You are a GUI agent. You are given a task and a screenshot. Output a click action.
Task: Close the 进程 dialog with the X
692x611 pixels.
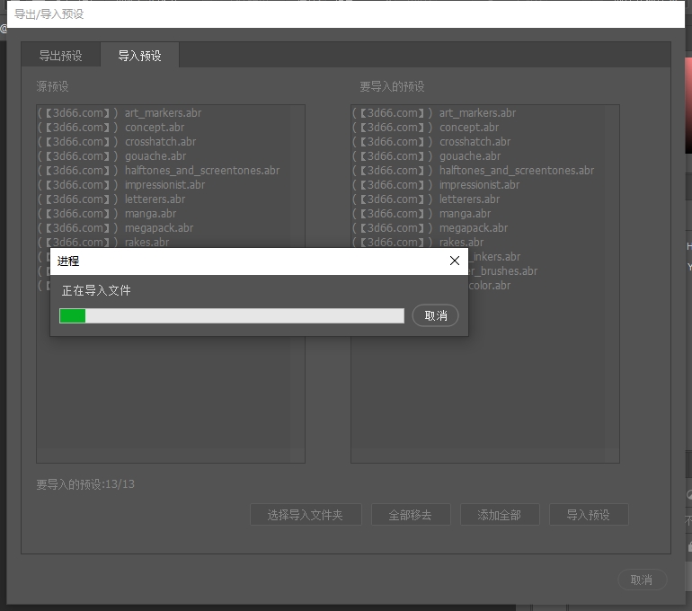[x=454, y=261]
